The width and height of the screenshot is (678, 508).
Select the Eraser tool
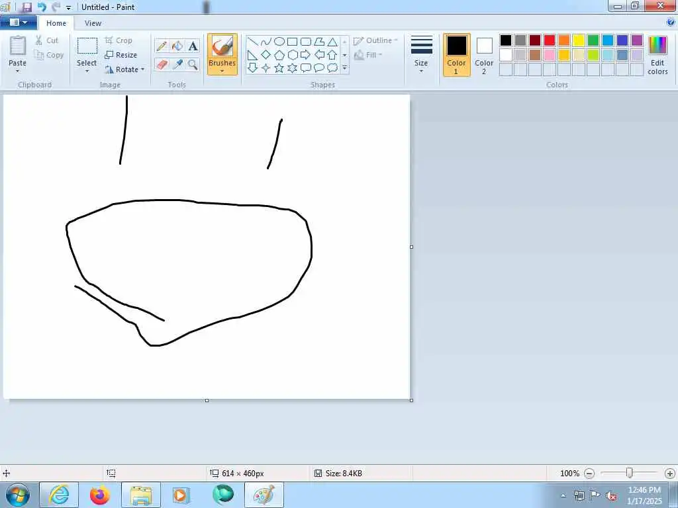click(x=162, y=65)
